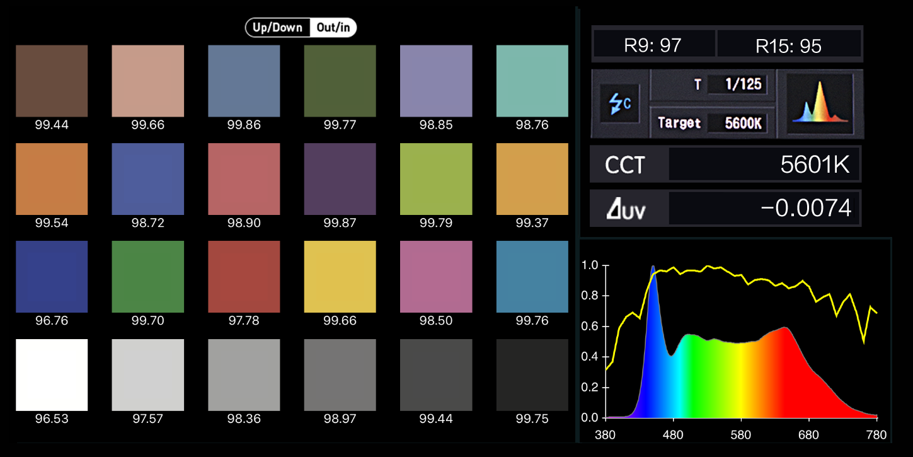The height and width of the screenshot is (457, 913).
Task: Click the green swatch labeled 99.70
Action: (x=147, y=277)
